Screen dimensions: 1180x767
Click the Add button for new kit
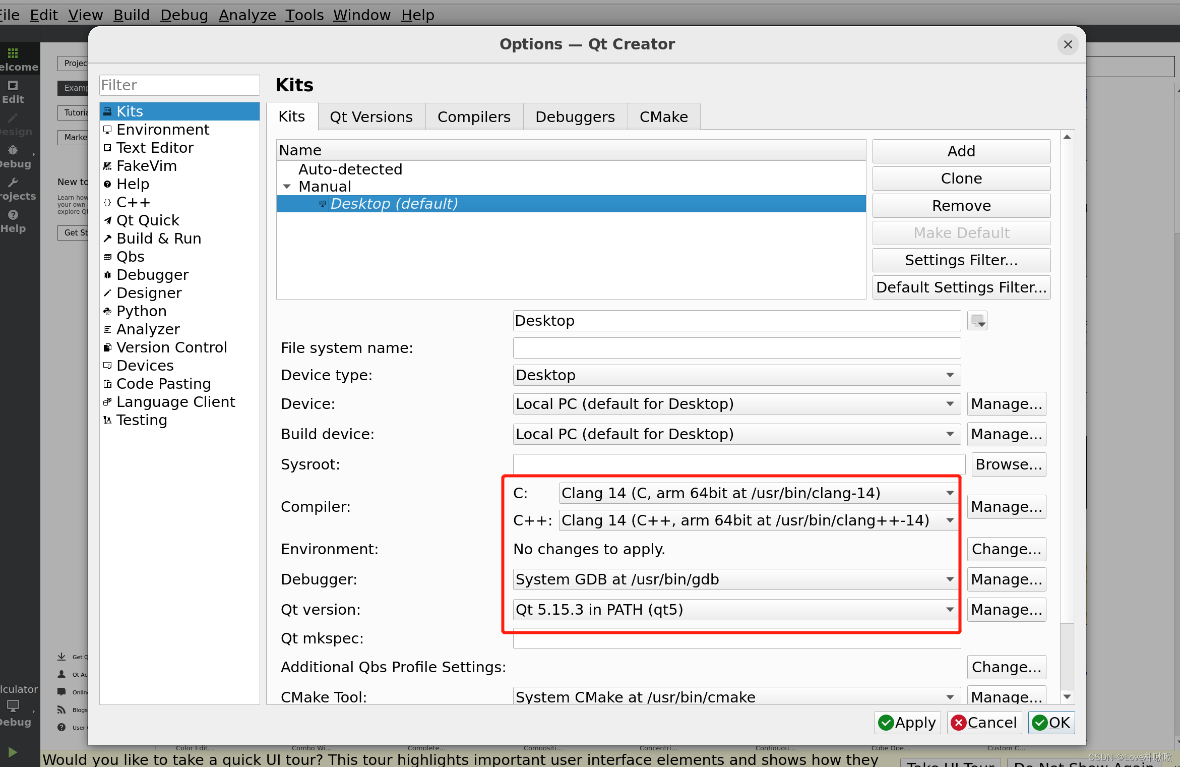[x=960, y=150]
